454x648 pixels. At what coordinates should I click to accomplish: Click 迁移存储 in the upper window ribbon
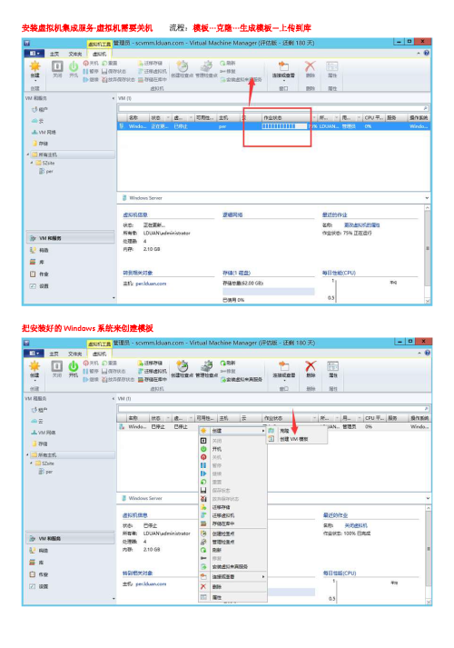150,64
